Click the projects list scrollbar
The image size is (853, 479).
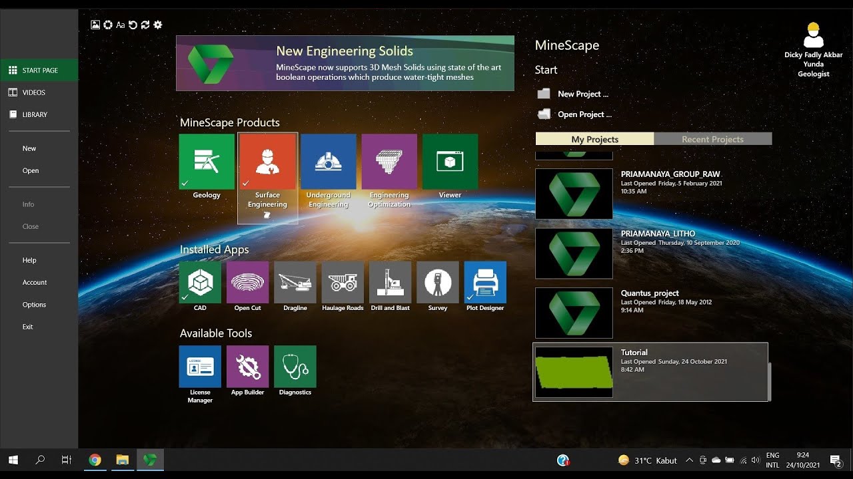tap(770, 381)
